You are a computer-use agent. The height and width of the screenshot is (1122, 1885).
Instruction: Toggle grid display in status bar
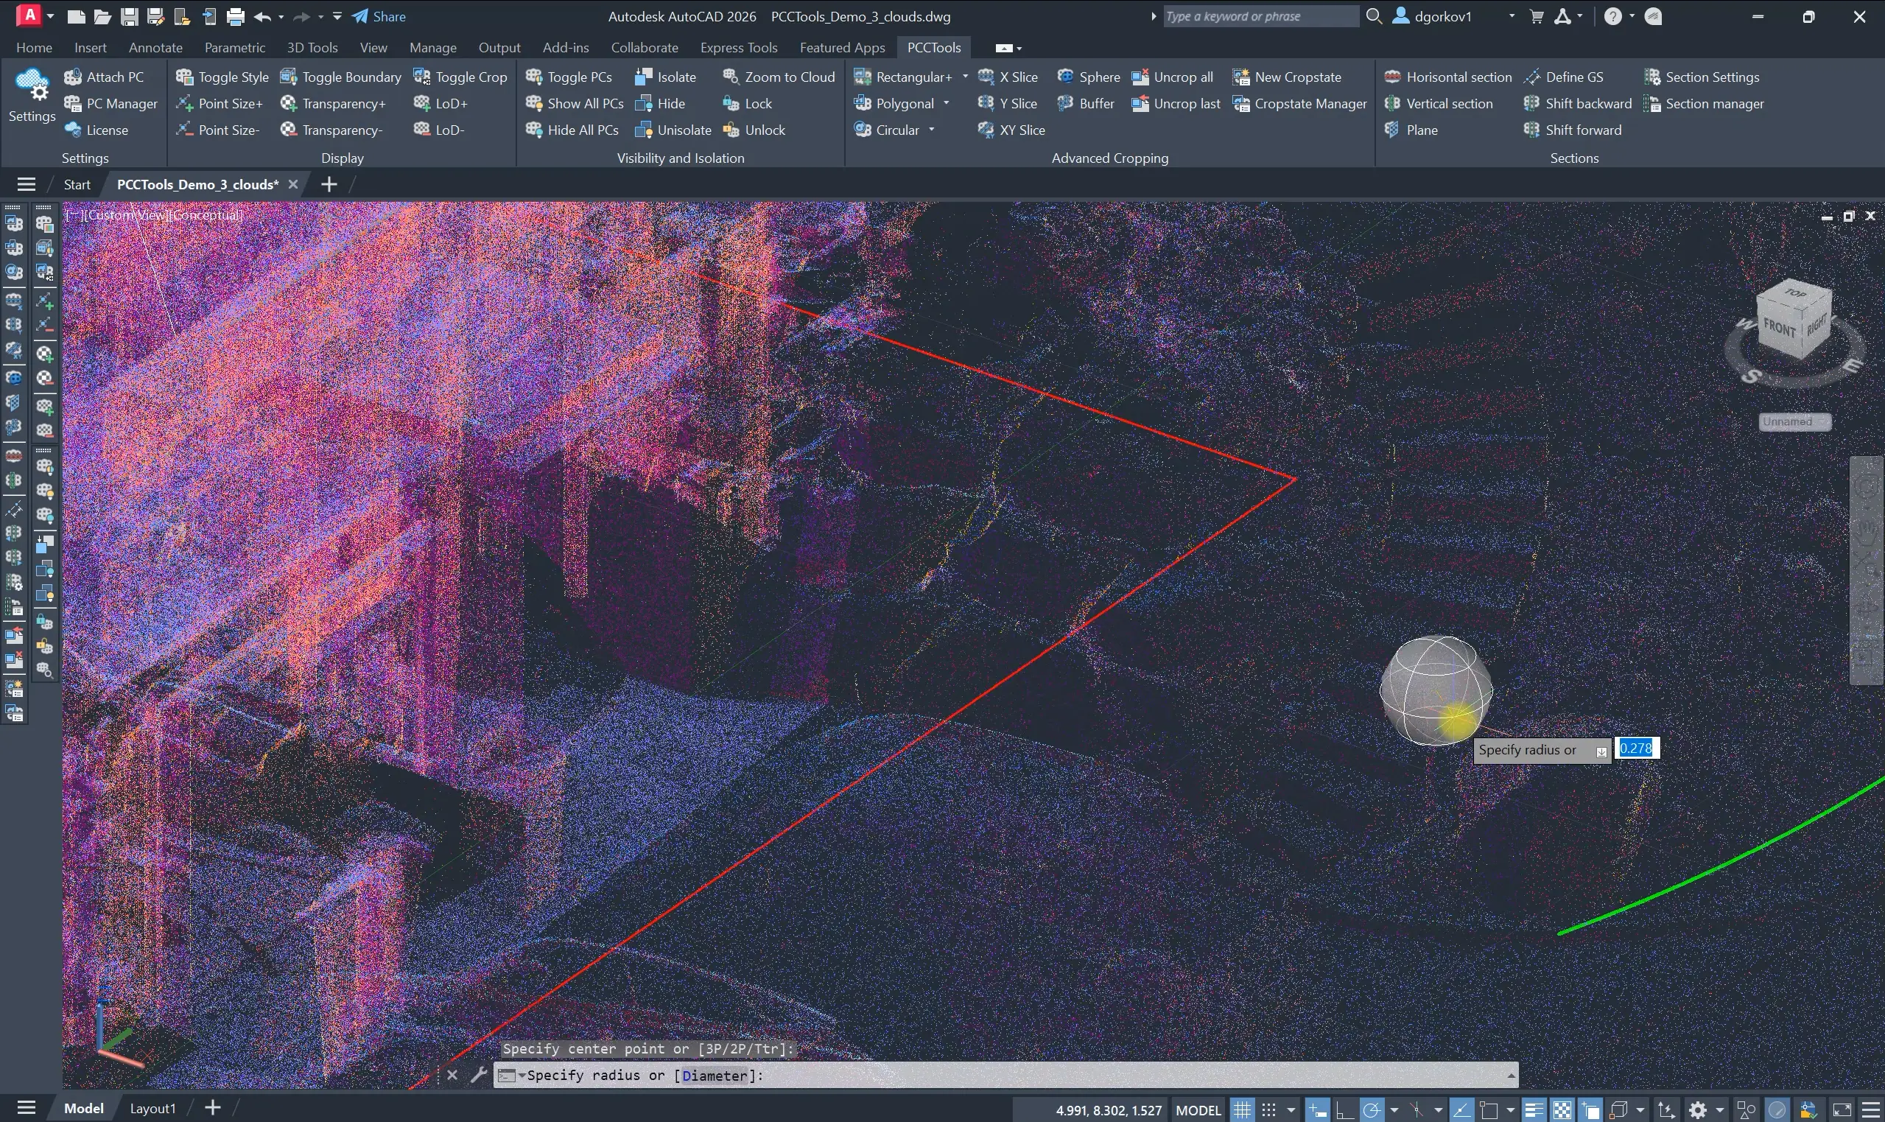1242,1109
